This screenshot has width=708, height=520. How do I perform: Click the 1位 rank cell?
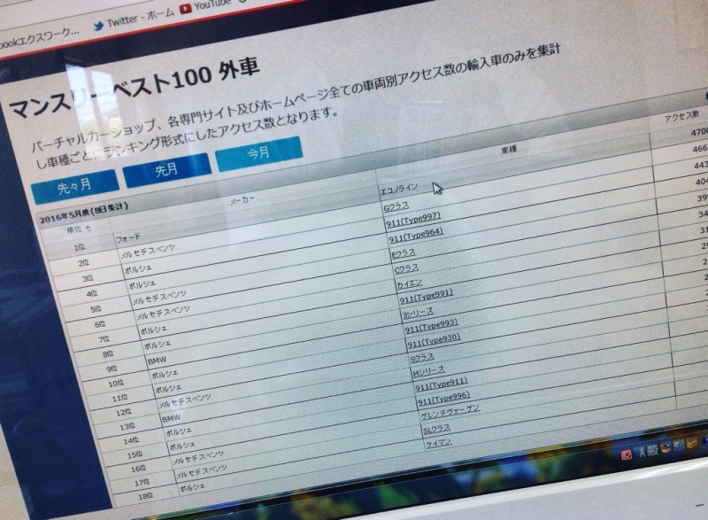pyautogui.click(x=80, y=246)
